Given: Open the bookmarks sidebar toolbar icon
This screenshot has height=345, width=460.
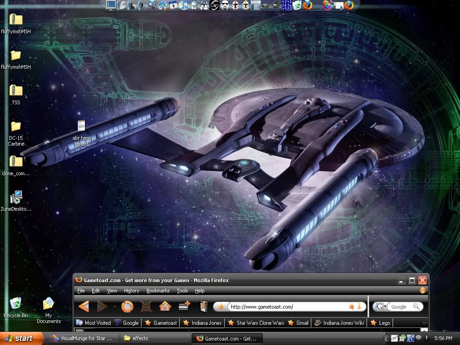Looking at the screenshot, I should pos(203,306).
